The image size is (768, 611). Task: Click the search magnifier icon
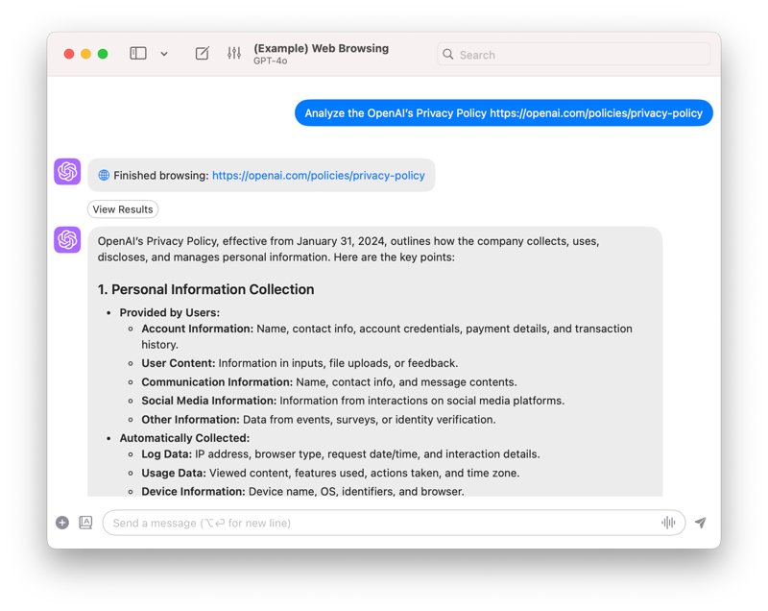(447, 55)
